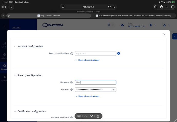The width and height of the screenshot is (177, 122).
Task: Show advanced settings under Network configuration
Action: coord(87,60)
